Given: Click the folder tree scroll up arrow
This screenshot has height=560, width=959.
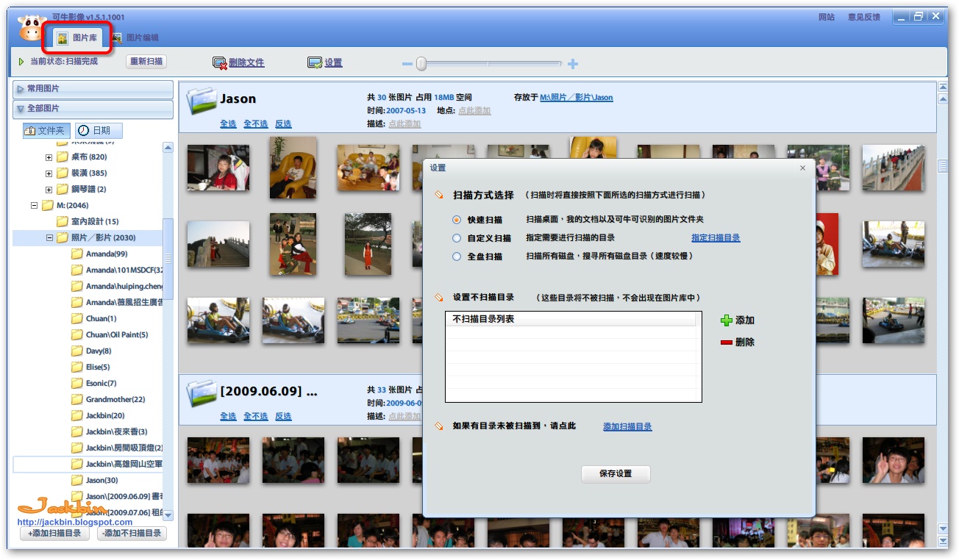Looking at the screenshot, I should (x=168, y=148).
